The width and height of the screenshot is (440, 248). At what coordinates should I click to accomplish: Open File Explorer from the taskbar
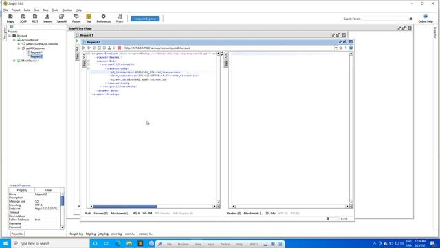(129, 243)
